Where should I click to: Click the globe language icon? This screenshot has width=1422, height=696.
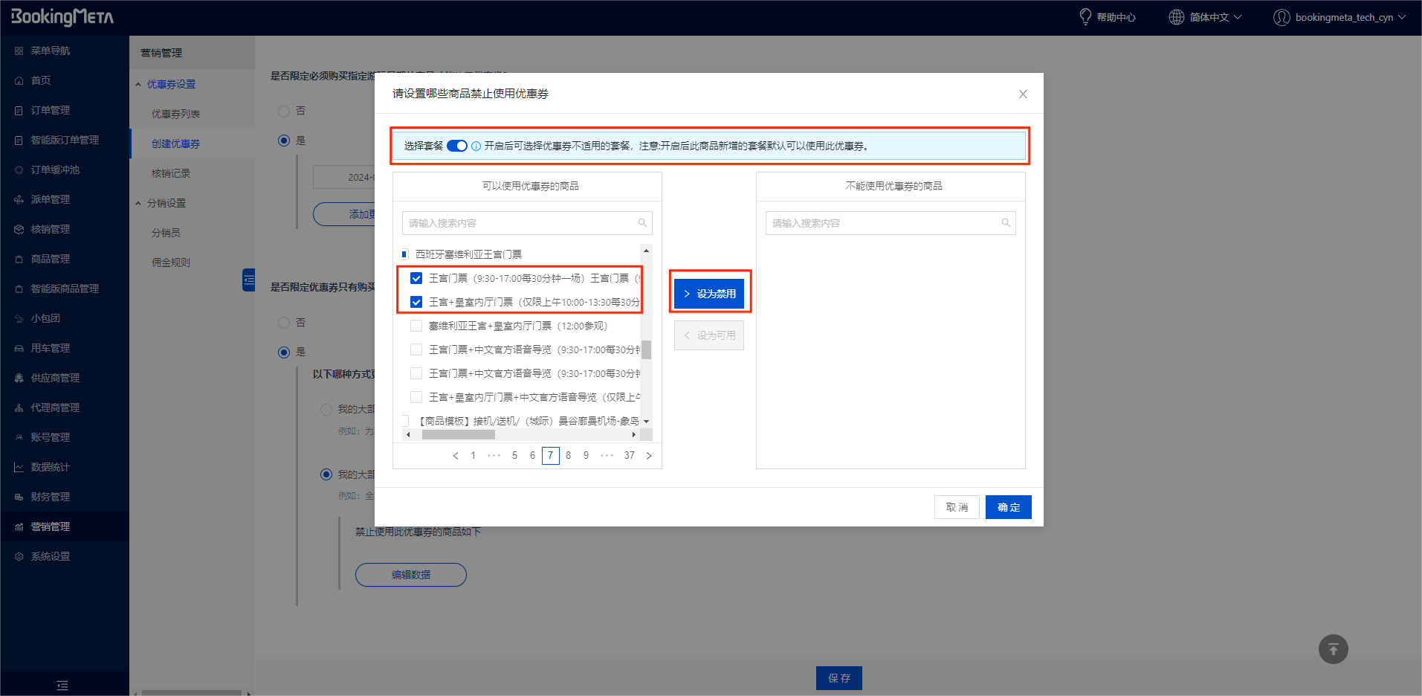(x=1176, y=17)
